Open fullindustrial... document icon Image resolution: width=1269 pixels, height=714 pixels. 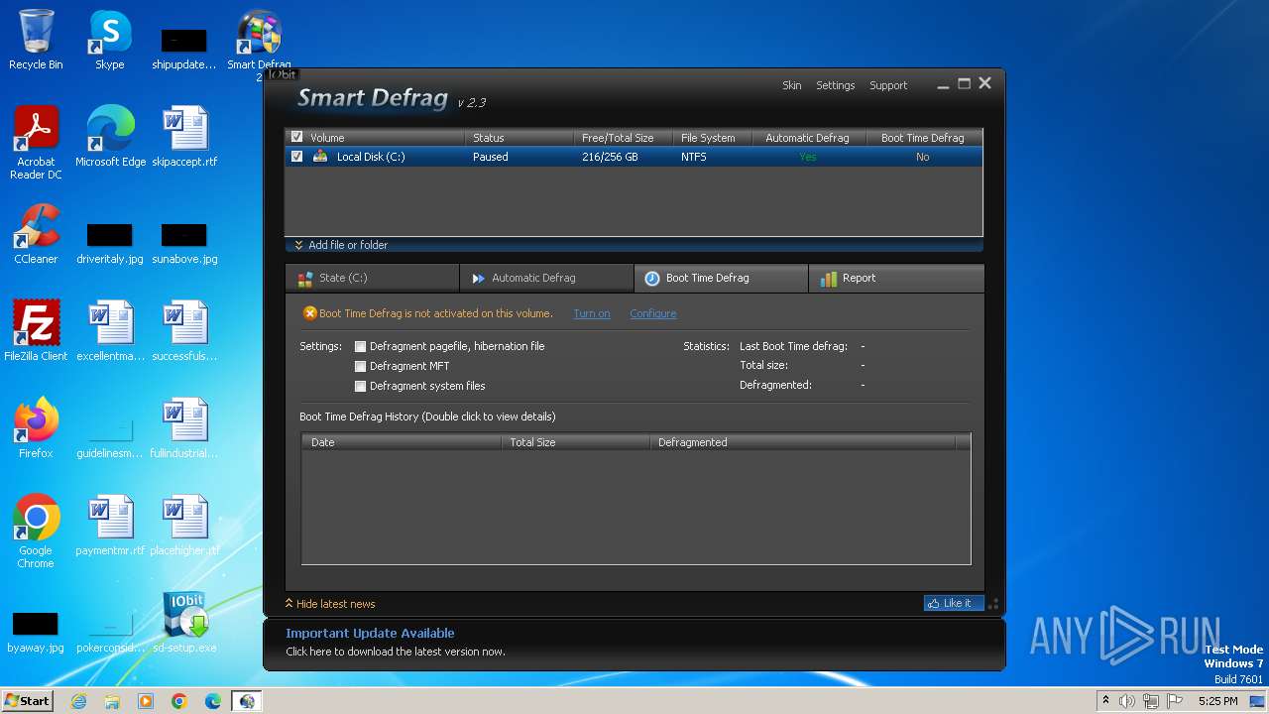[x=184, y=427]
